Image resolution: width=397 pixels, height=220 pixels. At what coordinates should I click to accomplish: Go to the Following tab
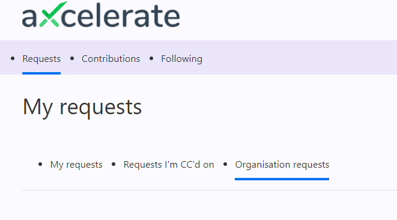coord(181,59)
